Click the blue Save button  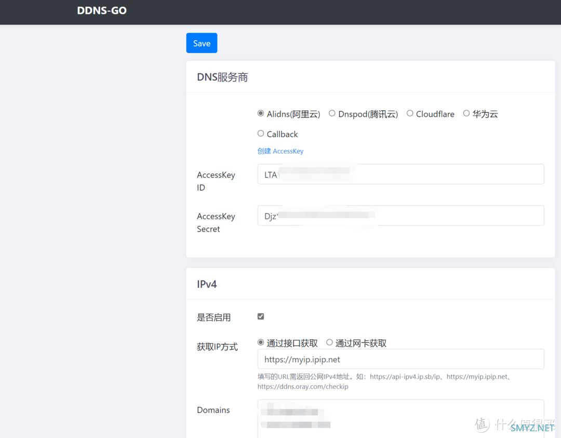click(202, 43)
